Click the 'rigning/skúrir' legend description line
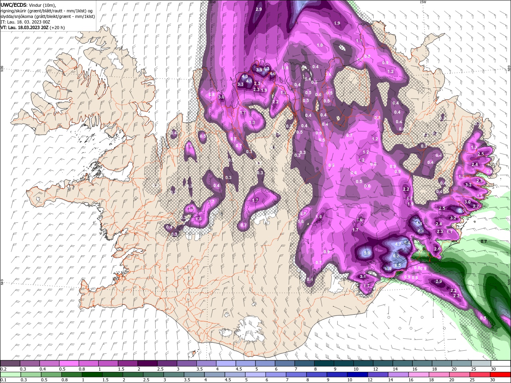The height and width of the screenshot is (383, 511). (47, 11)
